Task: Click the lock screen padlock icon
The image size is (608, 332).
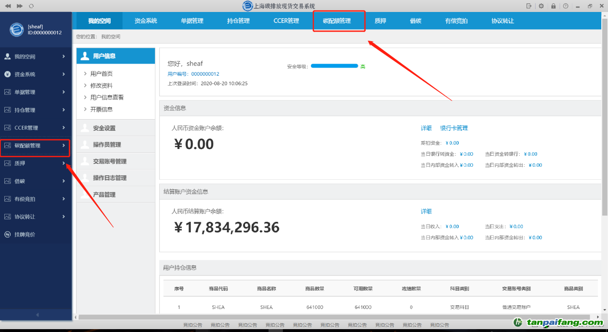Action: coord(553,6)
